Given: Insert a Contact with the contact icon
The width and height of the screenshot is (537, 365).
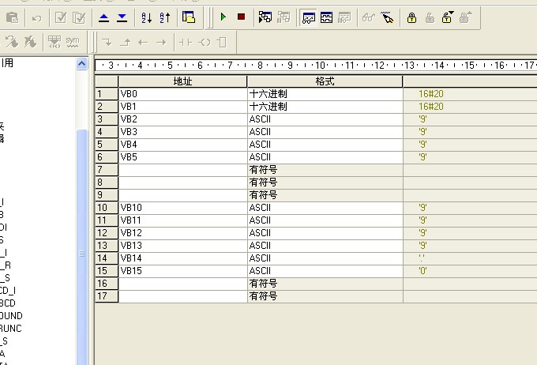Looking at the screenshot, I should [186, 43].
